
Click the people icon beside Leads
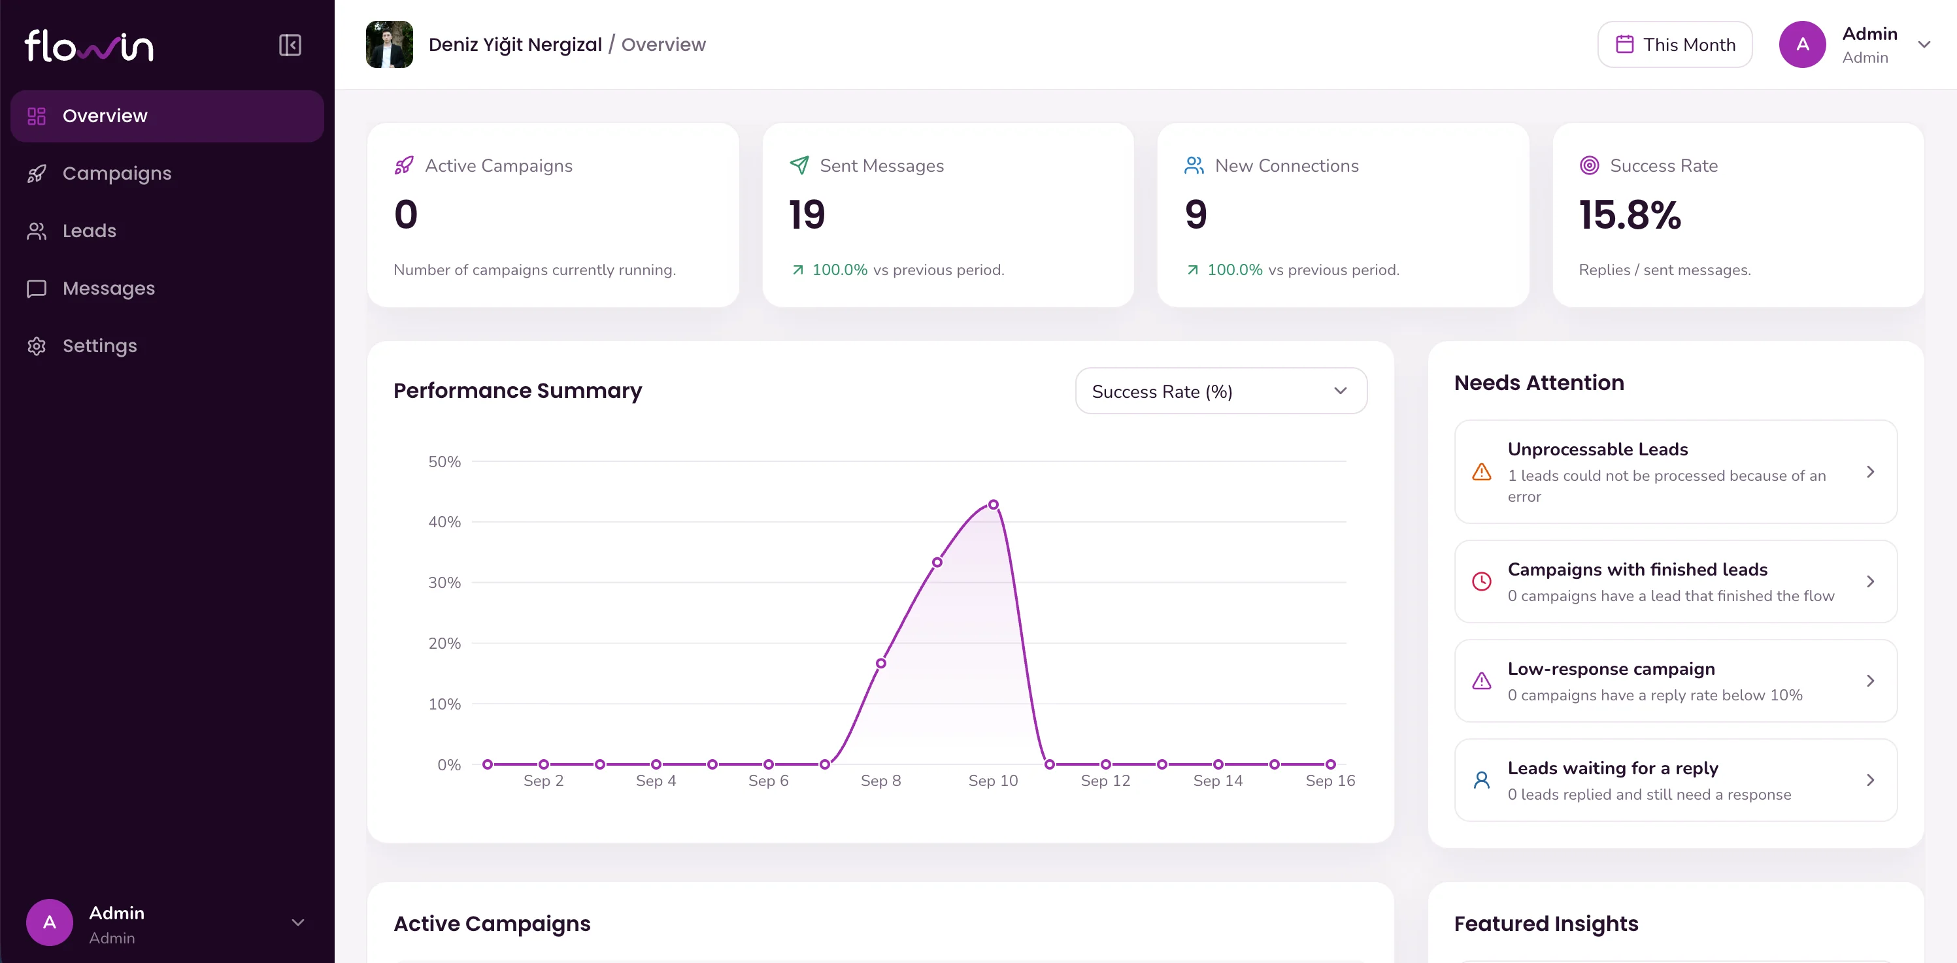click(x=37, y=231)
